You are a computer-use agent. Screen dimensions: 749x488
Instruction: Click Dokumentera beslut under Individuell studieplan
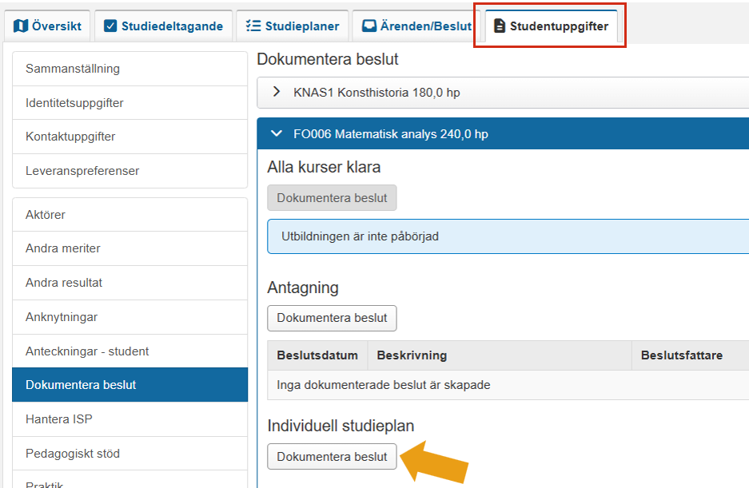tap(332, 457)
